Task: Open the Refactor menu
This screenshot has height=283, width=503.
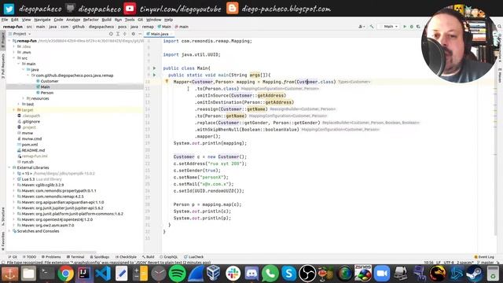Action: pyautogui.click(x=91, y=20)
